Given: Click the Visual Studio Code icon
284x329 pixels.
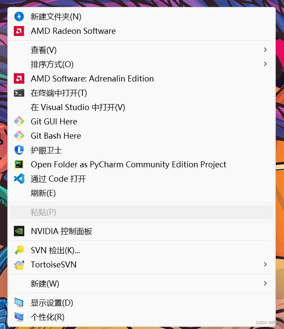Looking at the screenshot, I should 19,179.
